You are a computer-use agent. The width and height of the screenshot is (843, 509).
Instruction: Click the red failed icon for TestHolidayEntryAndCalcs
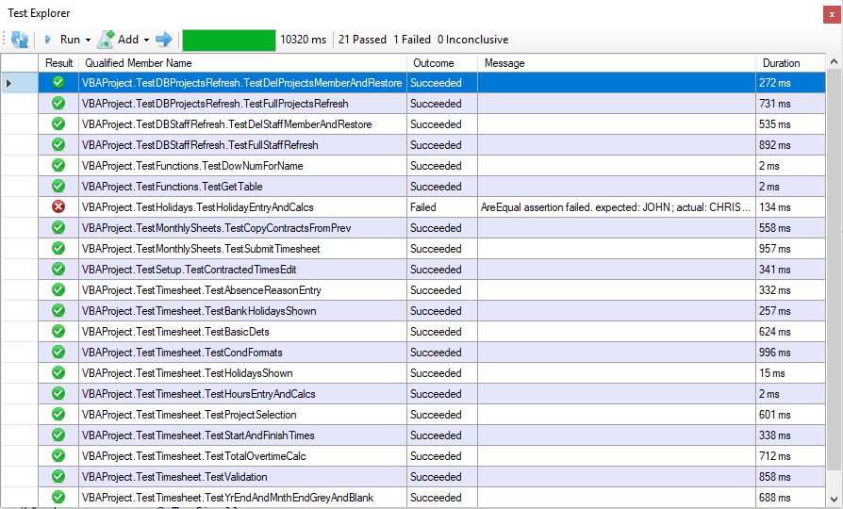point(58,207)
